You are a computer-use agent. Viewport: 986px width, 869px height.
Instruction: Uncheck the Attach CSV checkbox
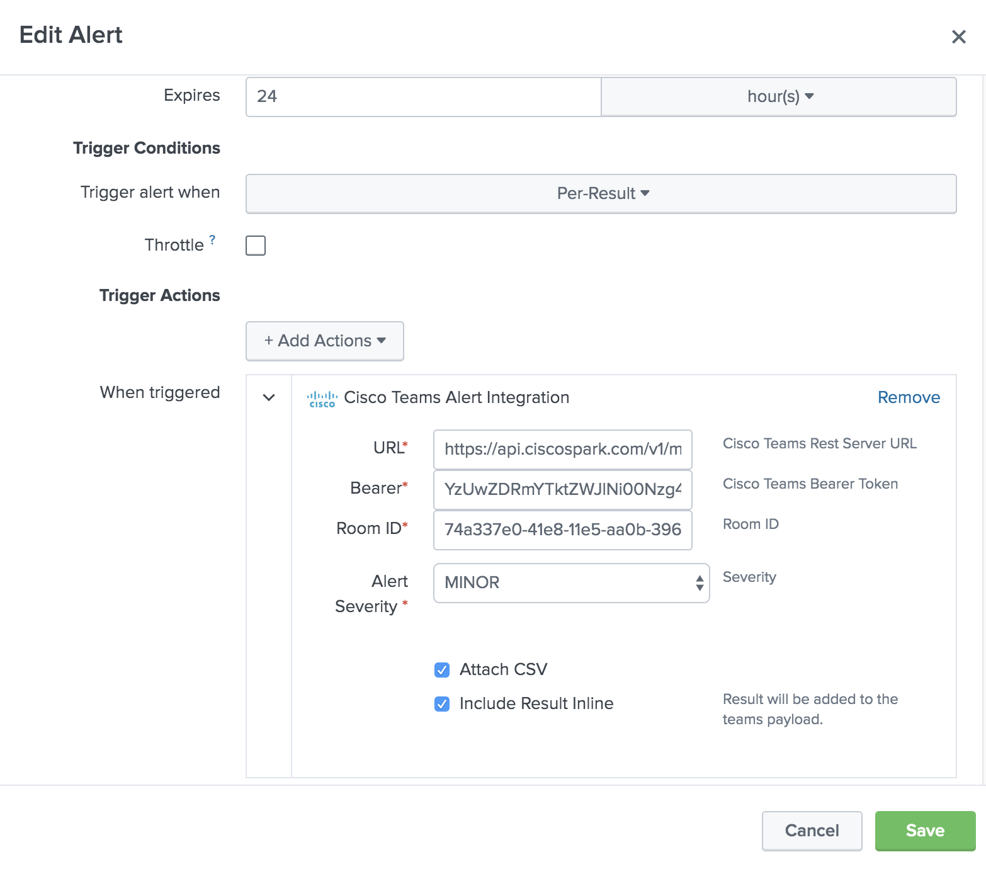click(442, 670)
